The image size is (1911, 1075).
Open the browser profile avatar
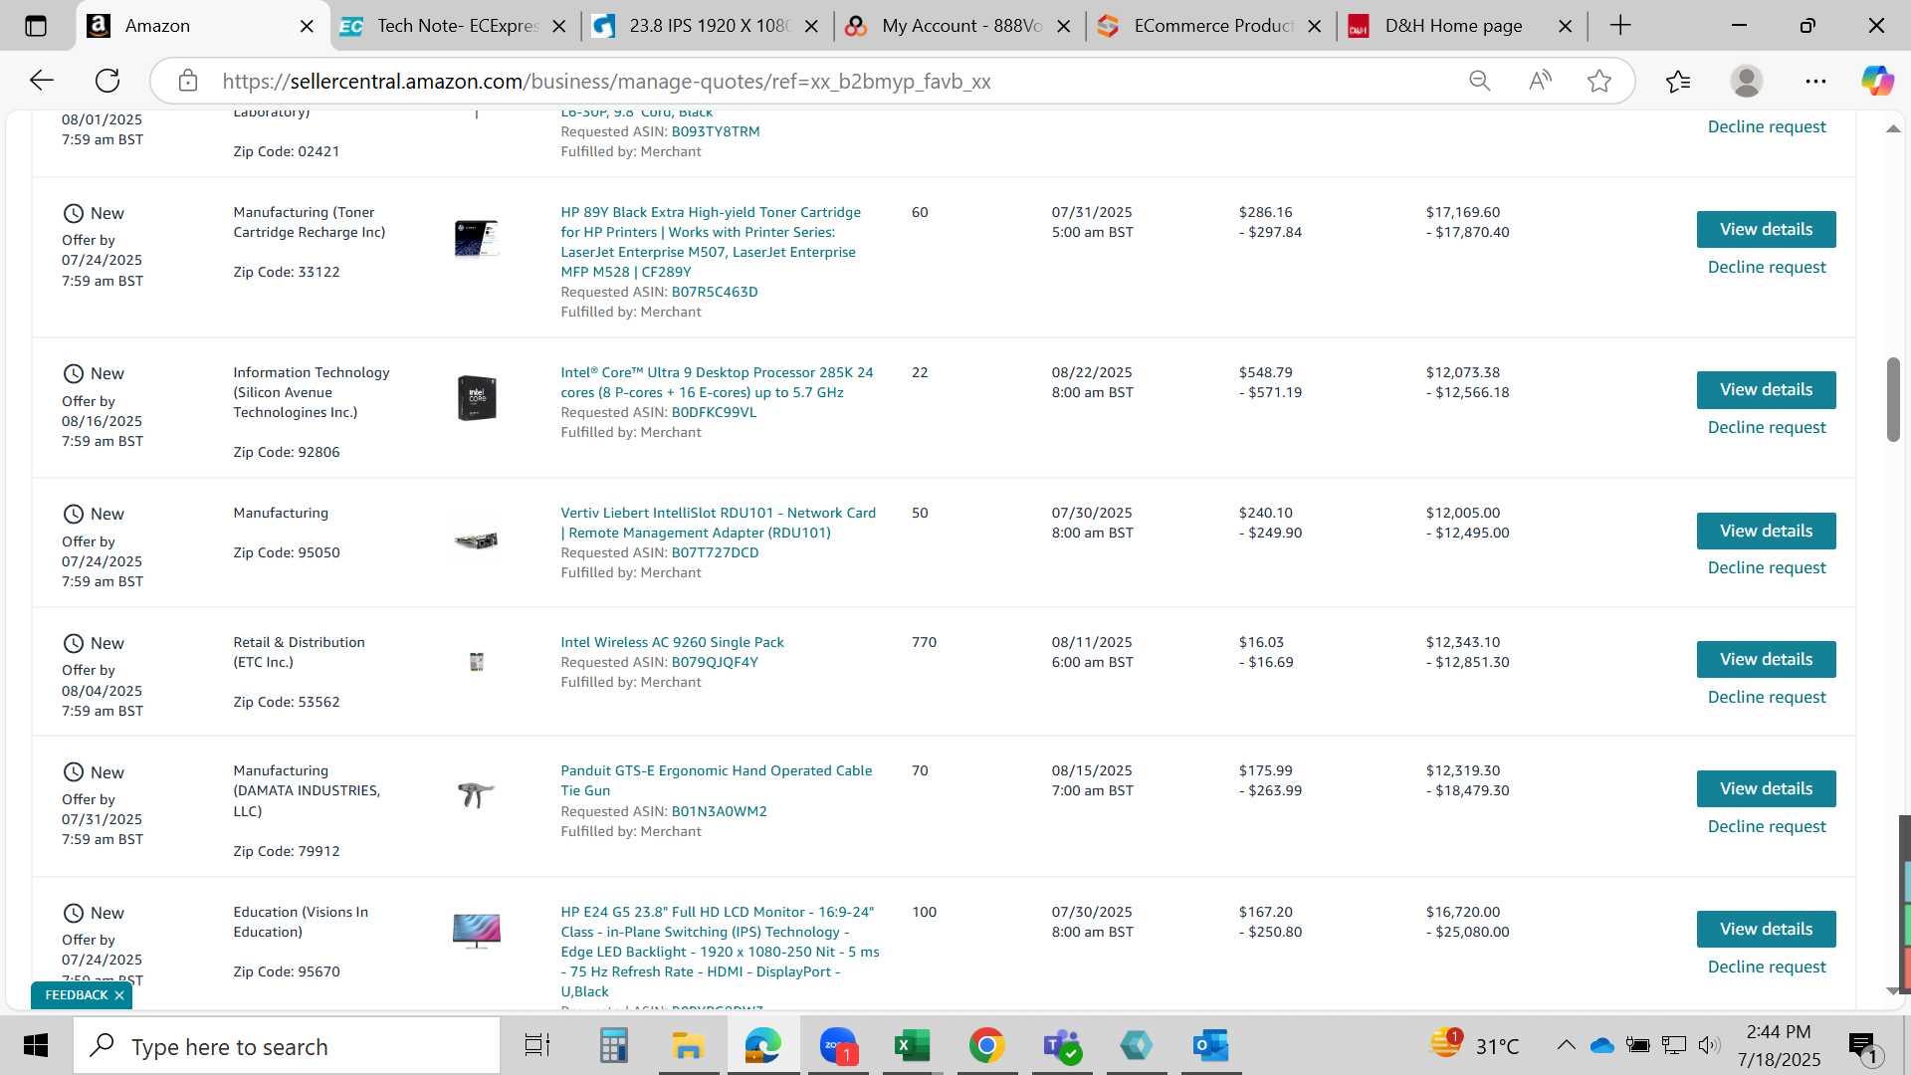coord(1747,81)
